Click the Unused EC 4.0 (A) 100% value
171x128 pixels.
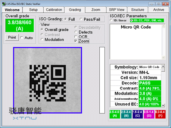tap(150, 104)
